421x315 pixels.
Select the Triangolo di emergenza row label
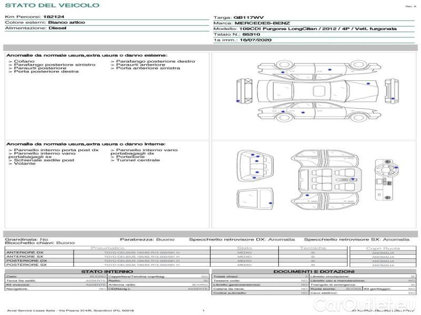click(333, 285)
